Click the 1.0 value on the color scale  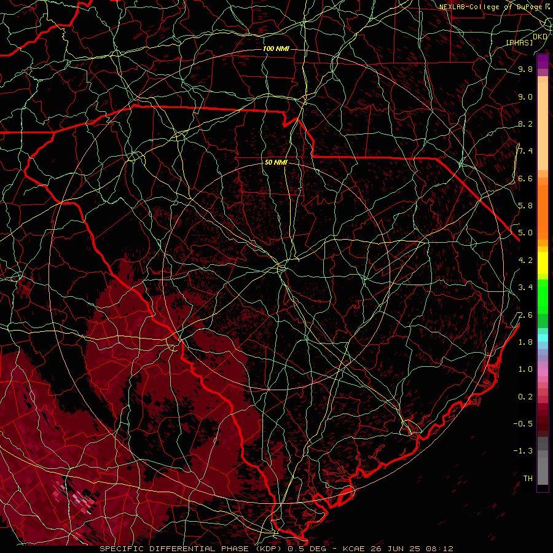point(525,369)
